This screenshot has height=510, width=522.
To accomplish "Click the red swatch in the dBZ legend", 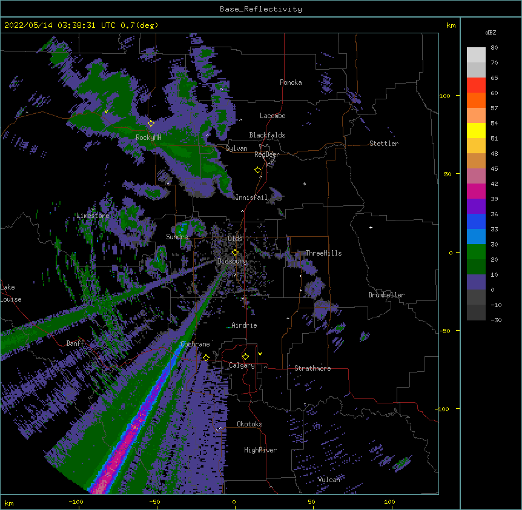I will click(x=476, y=85).
